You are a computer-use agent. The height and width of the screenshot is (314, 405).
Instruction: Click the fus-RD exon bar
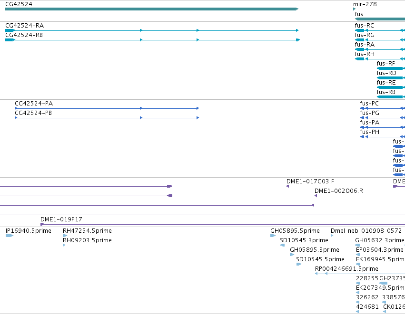tap(390, 78)
